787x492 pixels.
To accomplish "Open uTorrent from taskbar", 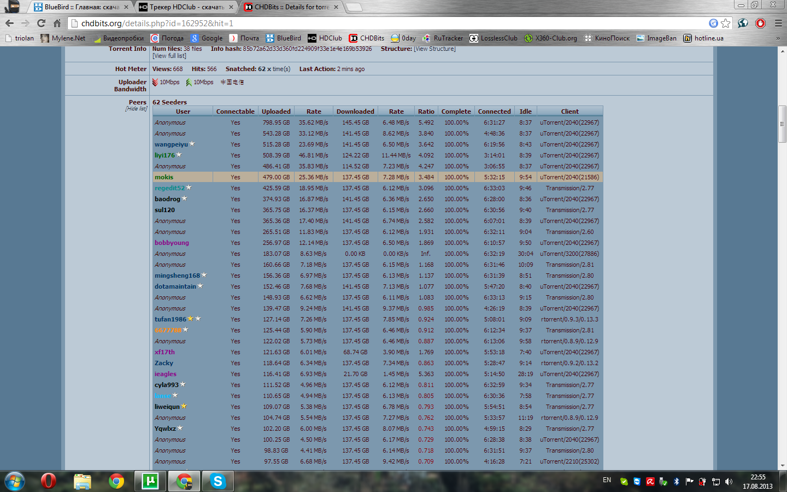I will (x=150, y=481).
